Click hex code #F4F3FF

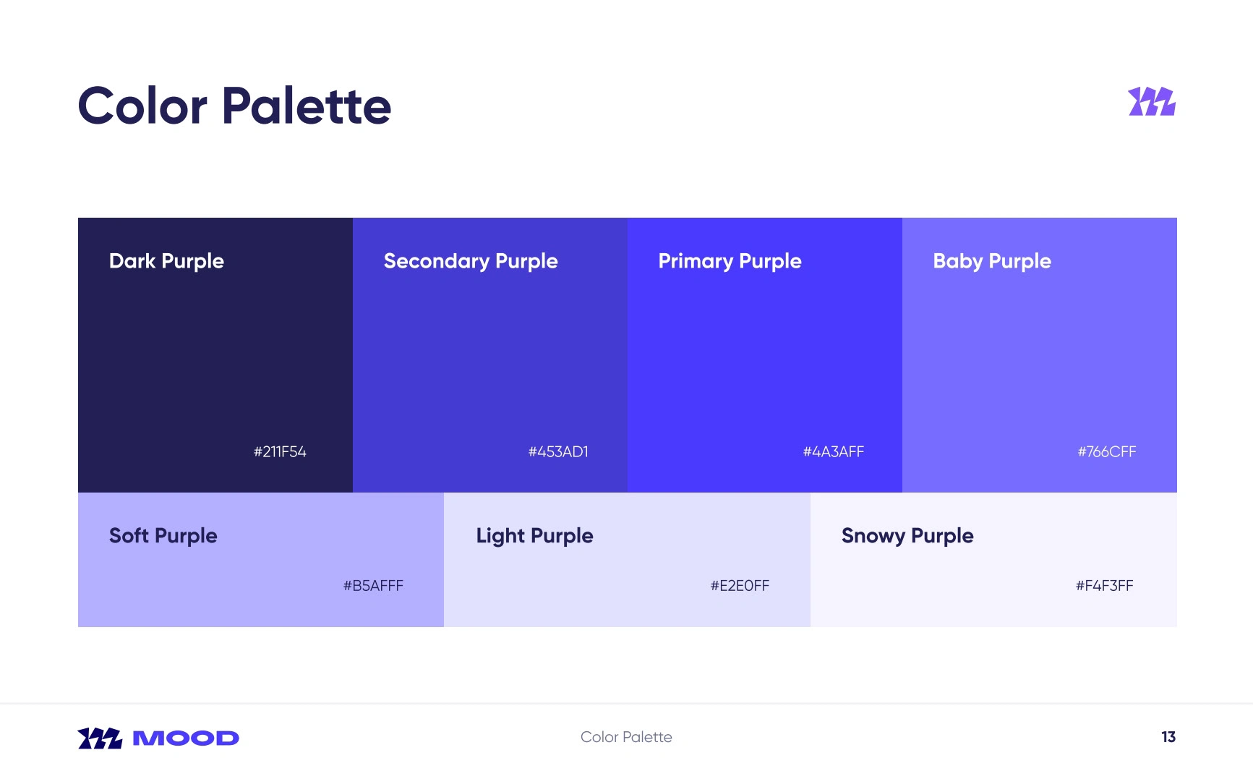[x=1104, y=586]
